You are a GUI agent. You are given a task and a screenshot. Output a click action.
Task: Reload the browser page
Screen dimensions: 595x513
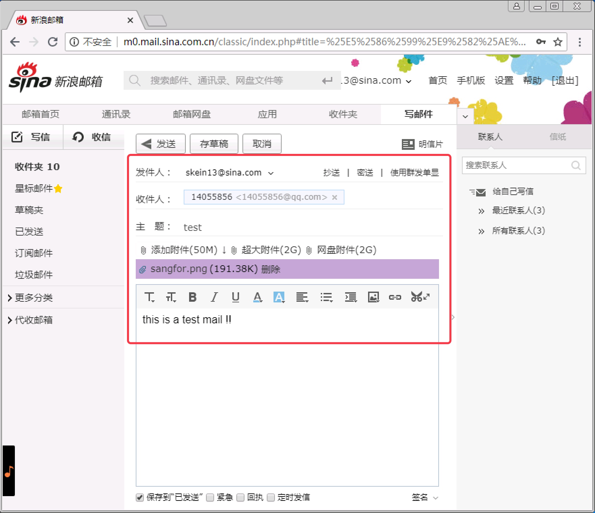point(53,42)
